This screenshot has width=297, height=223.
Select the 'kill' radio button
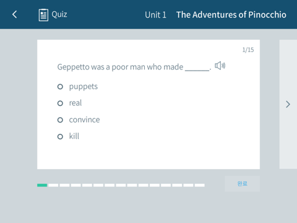pos(60,136)
